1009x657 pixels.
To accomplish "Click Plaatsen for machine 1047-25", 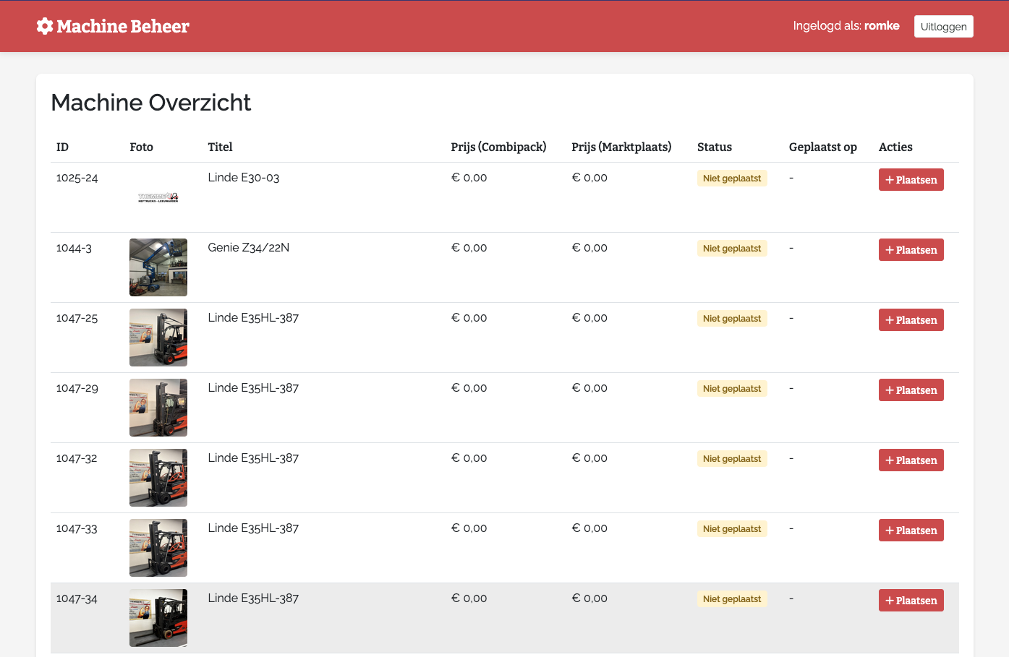I will (x=911, y=320).
